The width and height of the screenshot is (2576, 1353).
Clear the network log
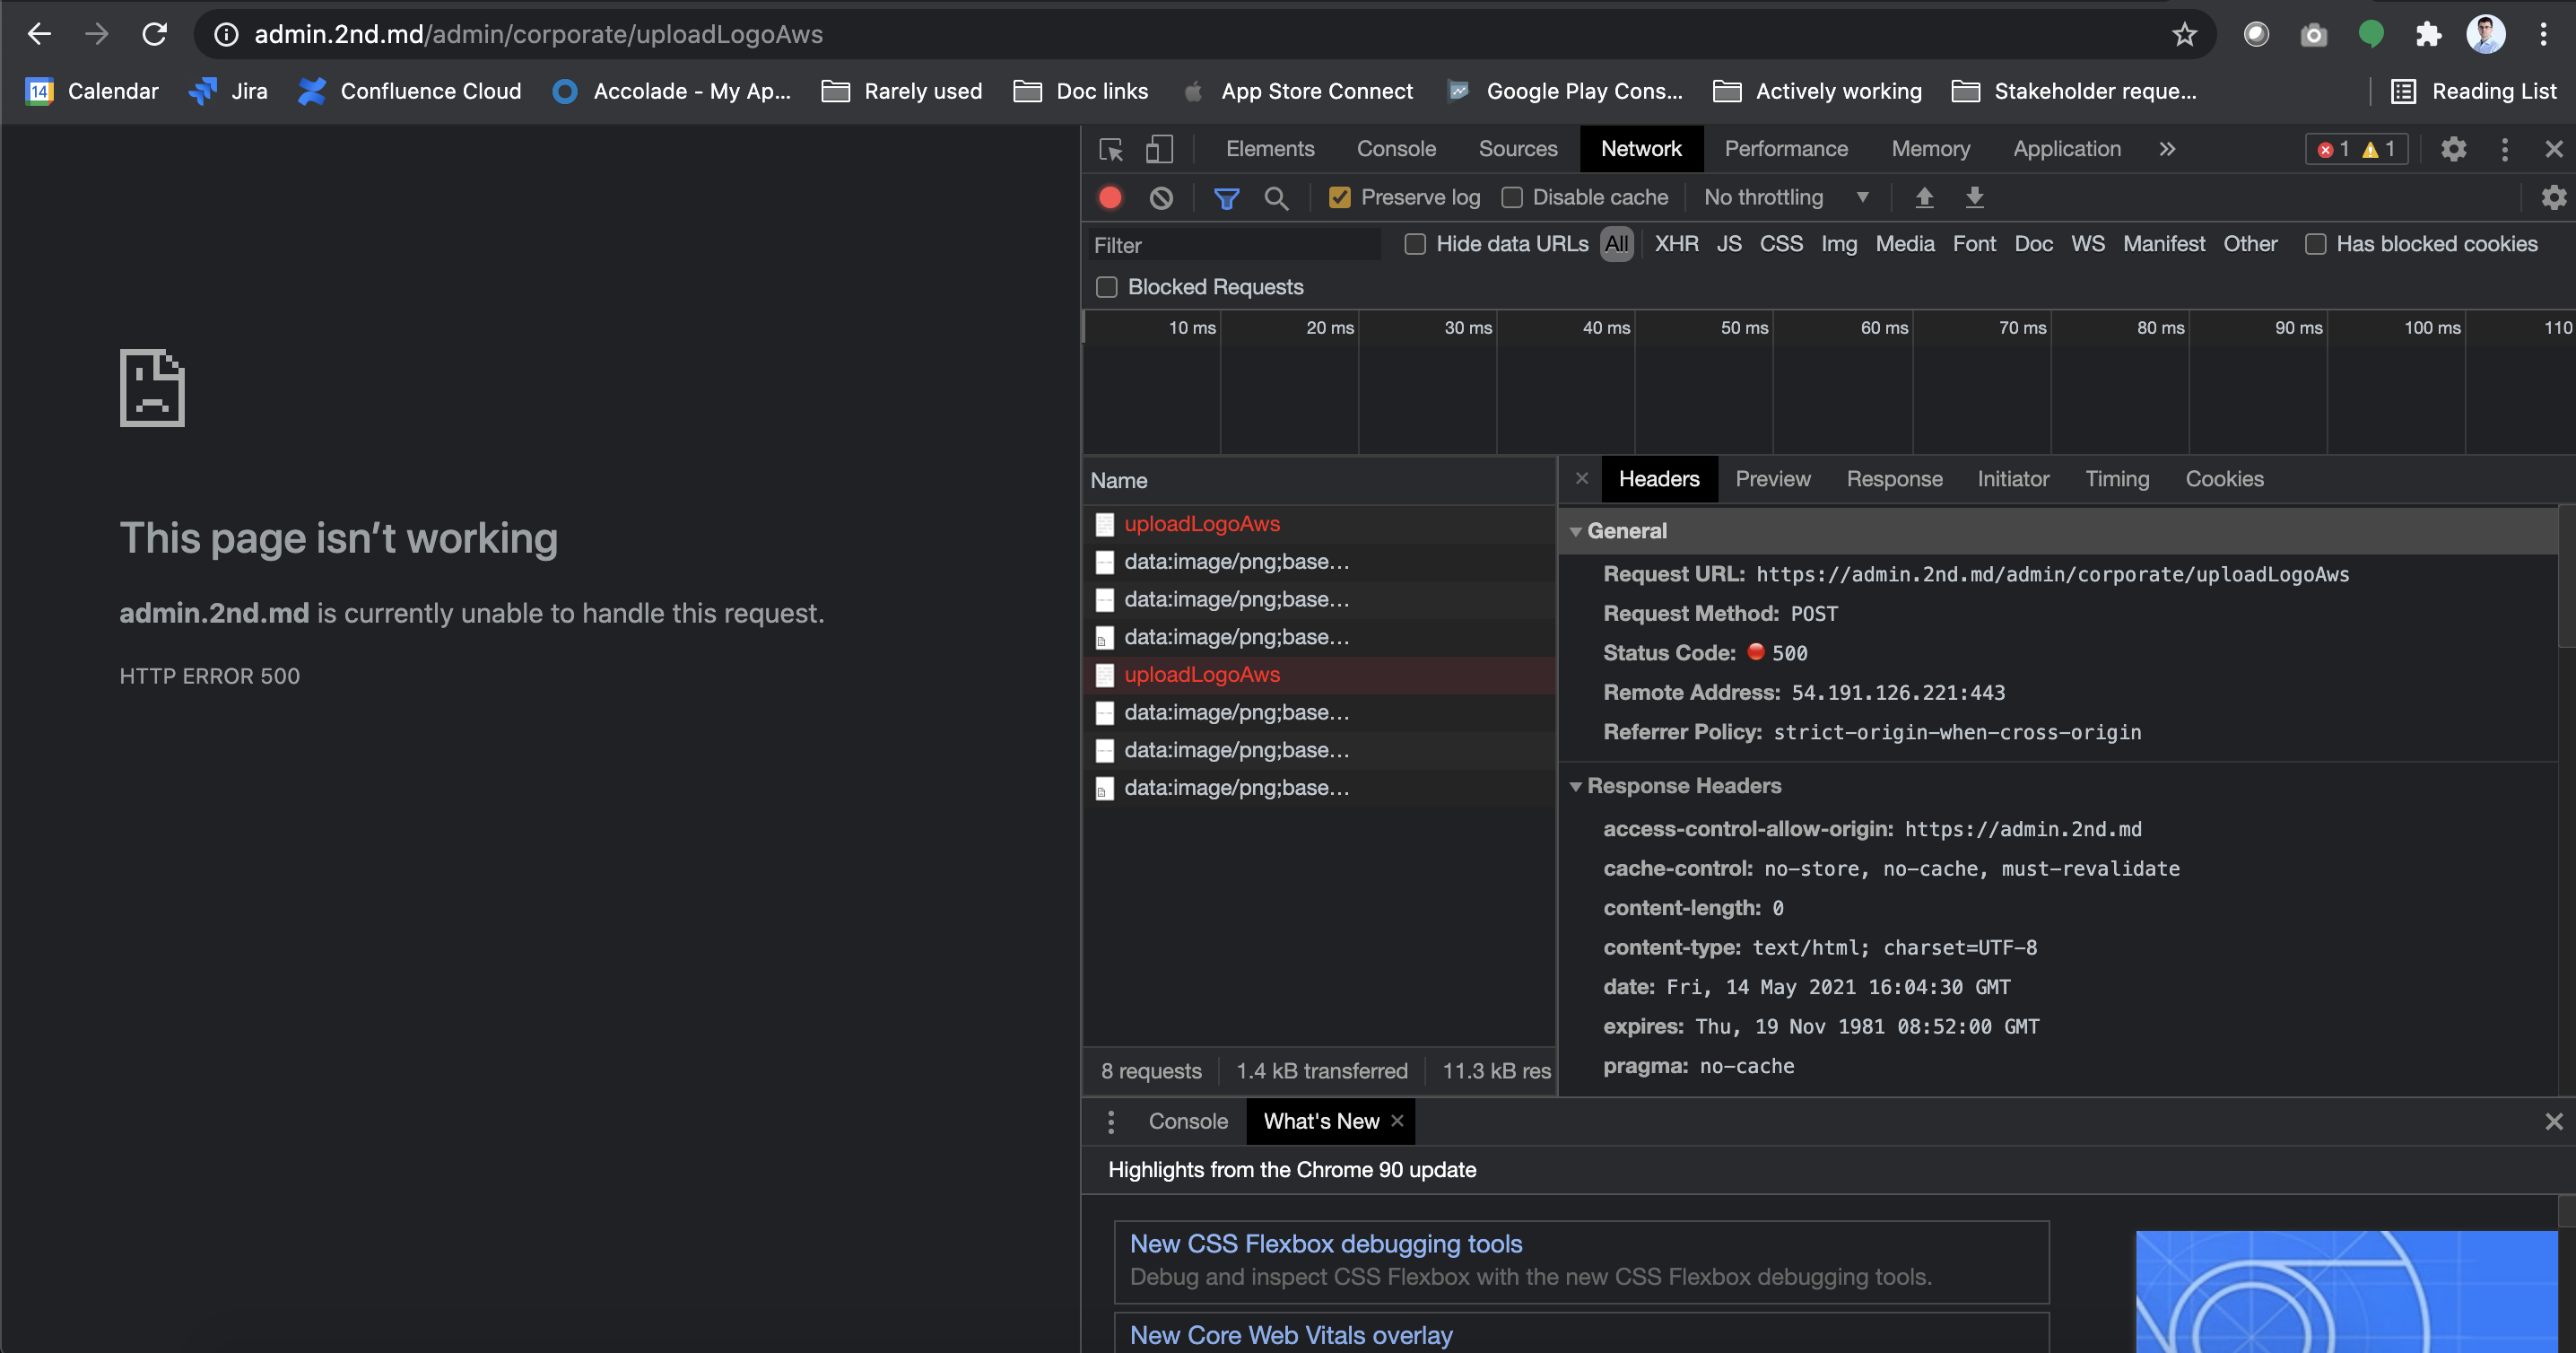1161,197
